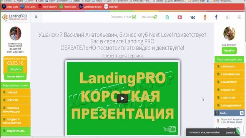Open the Маркет bookmark
The width and height of the screenshot is (246, 138).
[50, 1]
